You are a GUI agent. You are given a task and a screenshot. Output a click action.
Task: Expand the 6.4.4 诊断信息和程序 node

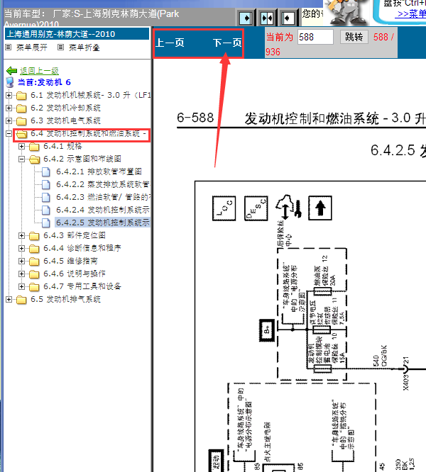21,248
